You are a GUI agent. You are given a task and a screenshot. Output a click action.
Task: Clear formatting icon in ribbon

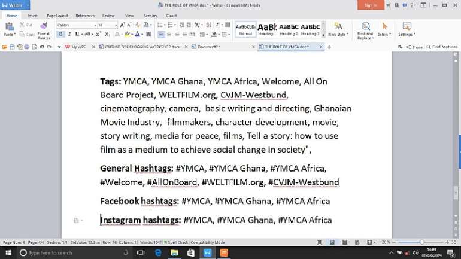tap(137, 25)
